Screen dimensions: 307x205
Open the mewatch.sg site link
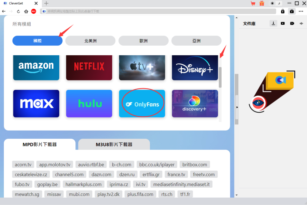(x=27, y=194)
